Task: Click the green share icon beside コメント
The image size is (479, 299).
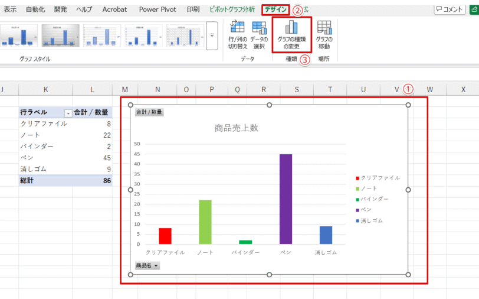Action: (474, 9)
